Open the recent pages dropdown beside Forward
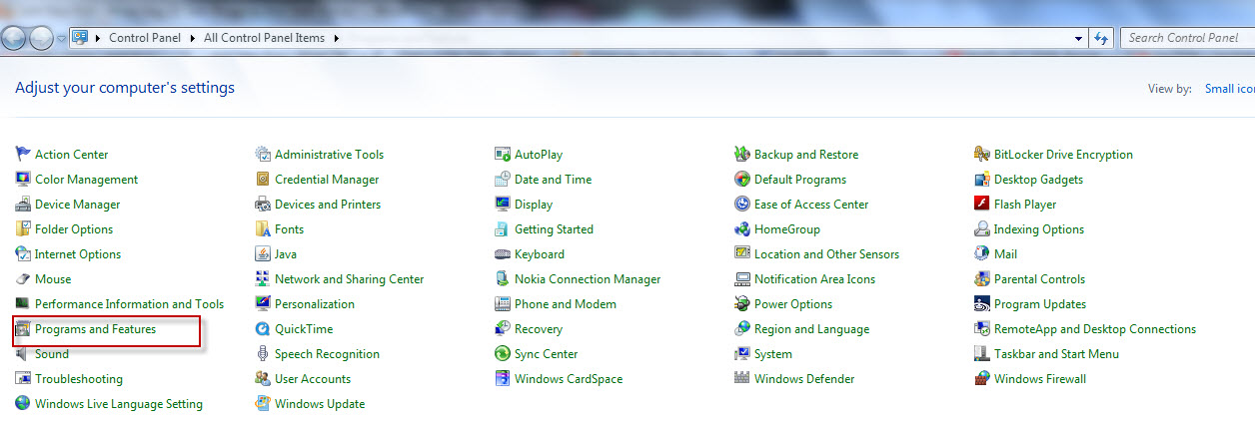1255x429 pixels. (x=61, y=38)
